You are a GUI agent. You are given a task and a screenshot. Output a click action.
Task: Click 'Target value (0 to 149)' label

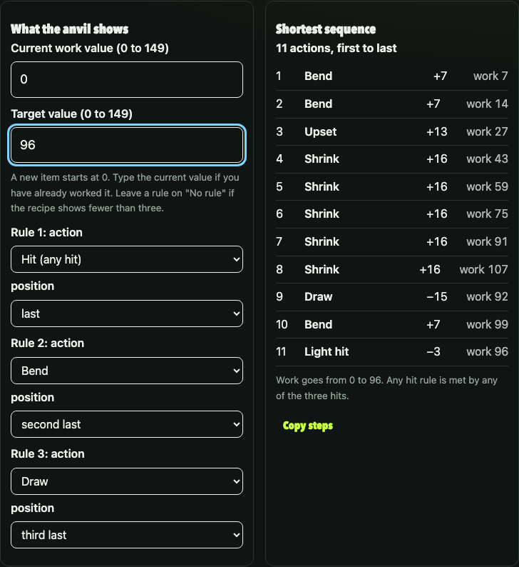coord(71,114)
